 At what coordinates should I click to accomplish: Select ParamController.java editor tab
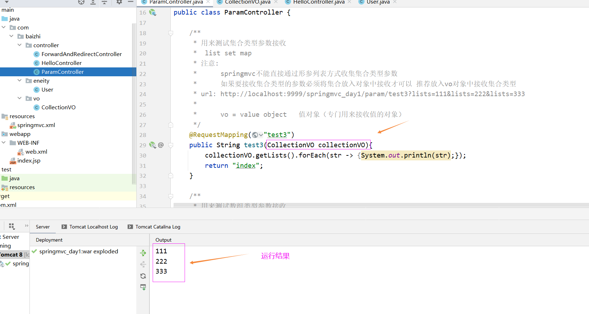coord(176,2)
